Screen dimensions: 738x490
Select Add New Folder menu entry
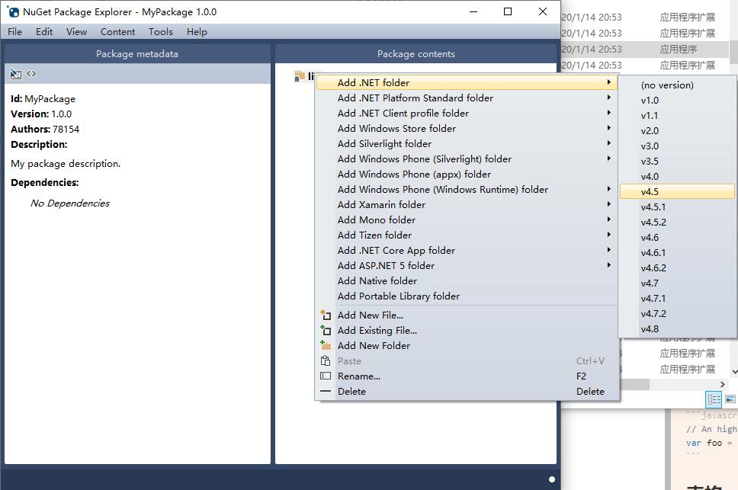pos(467,346)
